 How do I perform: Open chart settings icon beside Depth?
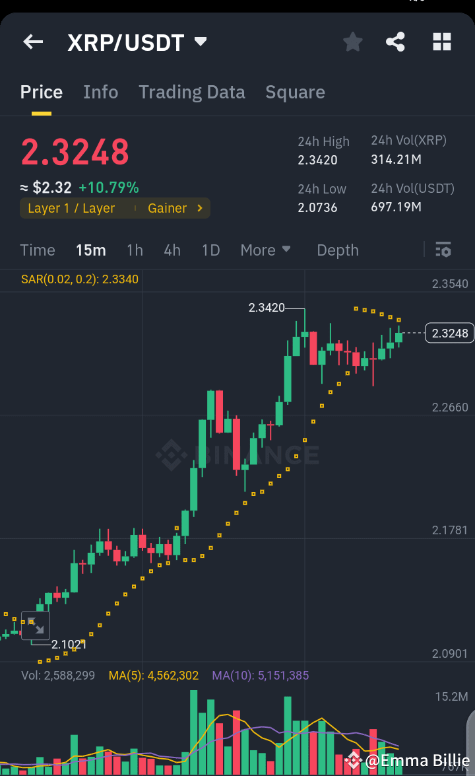[x=443, y=250]
